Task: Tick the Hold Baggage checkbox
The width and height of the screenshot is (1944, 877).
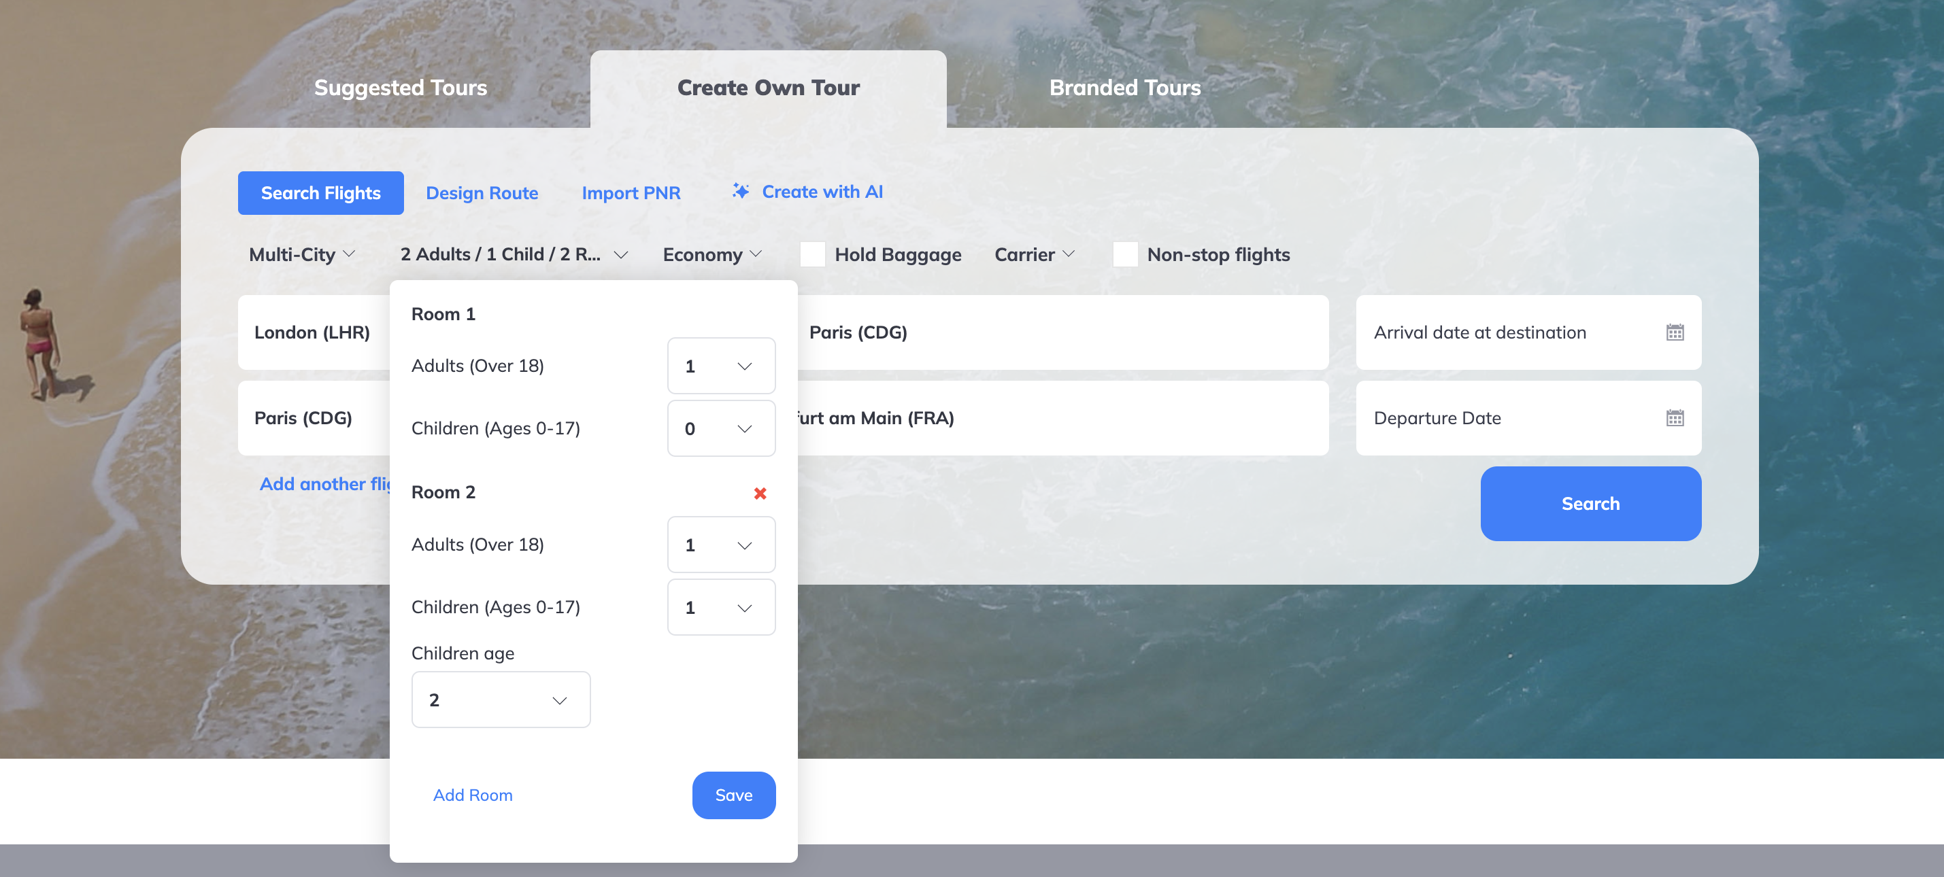Action: tap(812, 254)
